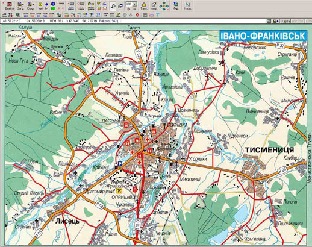Click the yellow airport symbol on map
The width and height of the screenshot is (312, 247).
tap(119, 190)
